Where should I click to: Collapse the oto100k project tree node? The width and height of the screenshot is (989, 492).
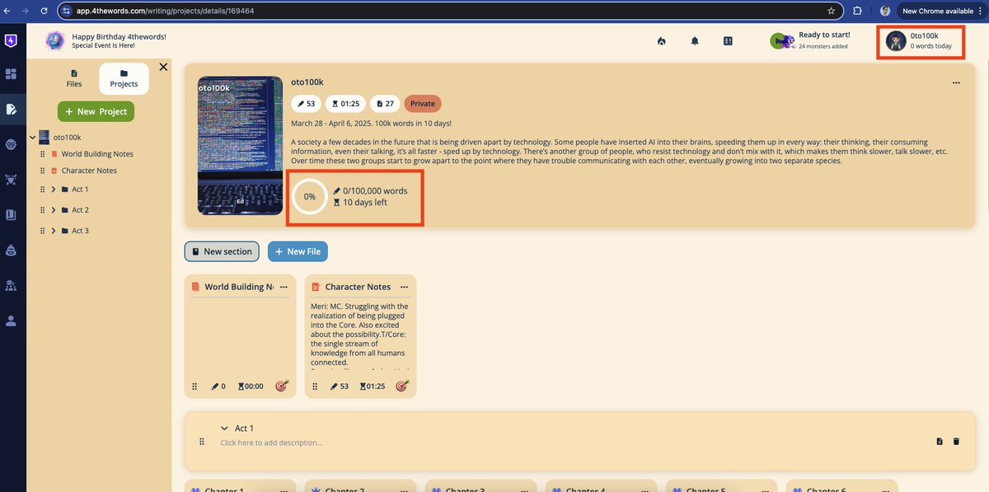coord(32,138)
